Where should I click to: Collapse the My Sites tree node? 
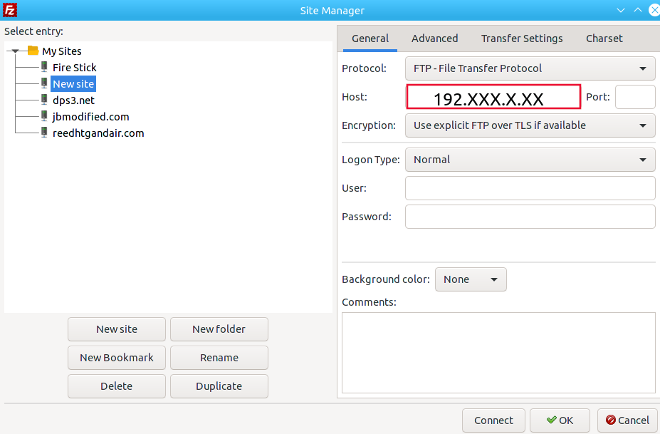pos(15,51)
